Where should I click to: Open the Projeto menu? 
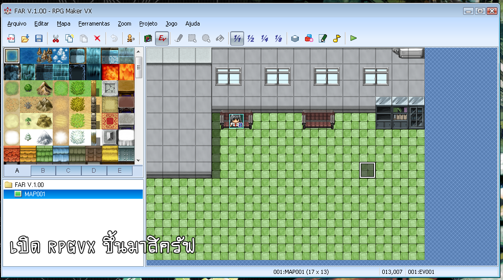coord(148,24)
